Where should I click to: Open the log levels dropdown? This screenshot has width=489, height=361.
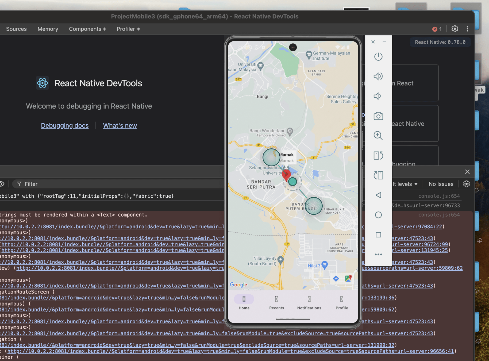point(405,184)
